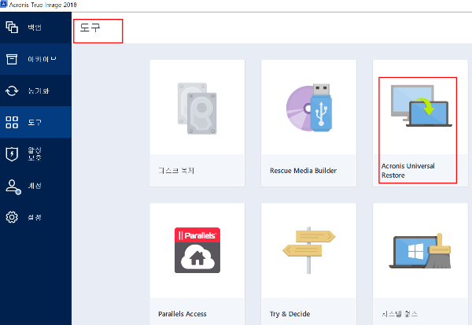This screenshot has height=325, width=472.
Task: Open the 시스템 정리 system cleanup tile
Action: (420, 264)
